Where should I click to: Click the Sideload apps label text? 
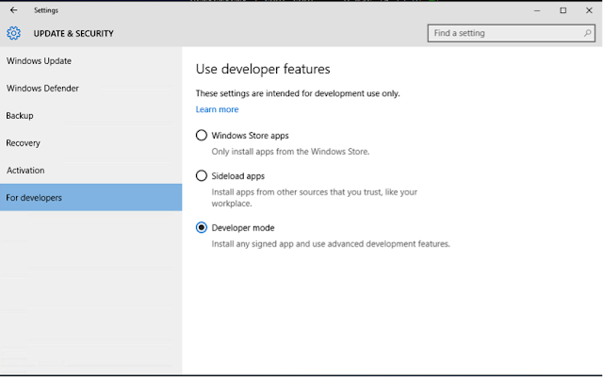[238, 175]
